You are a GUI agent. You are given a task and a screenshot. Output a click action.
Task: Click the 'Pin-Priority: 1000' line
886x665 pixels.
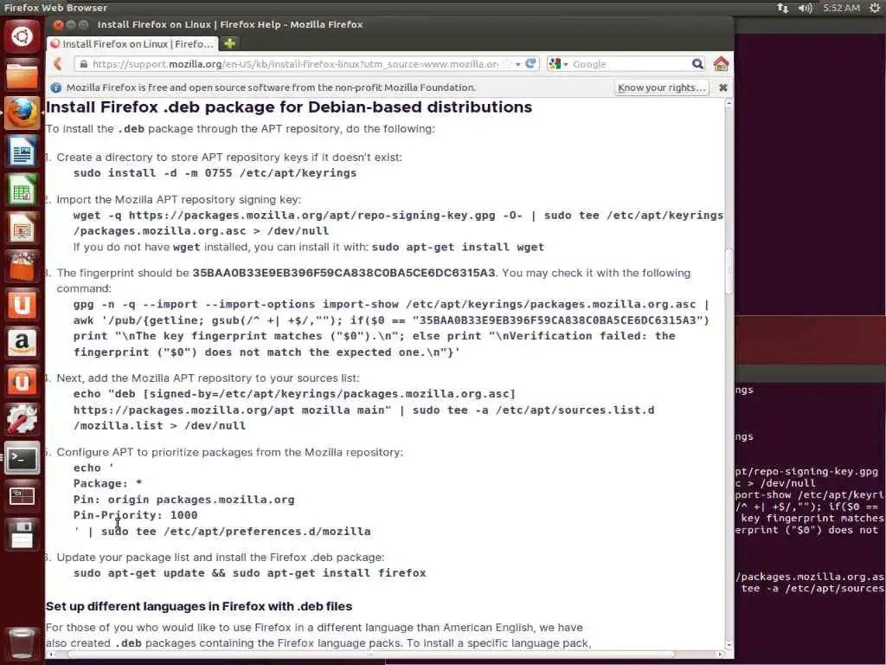click(x=135, y=515)
